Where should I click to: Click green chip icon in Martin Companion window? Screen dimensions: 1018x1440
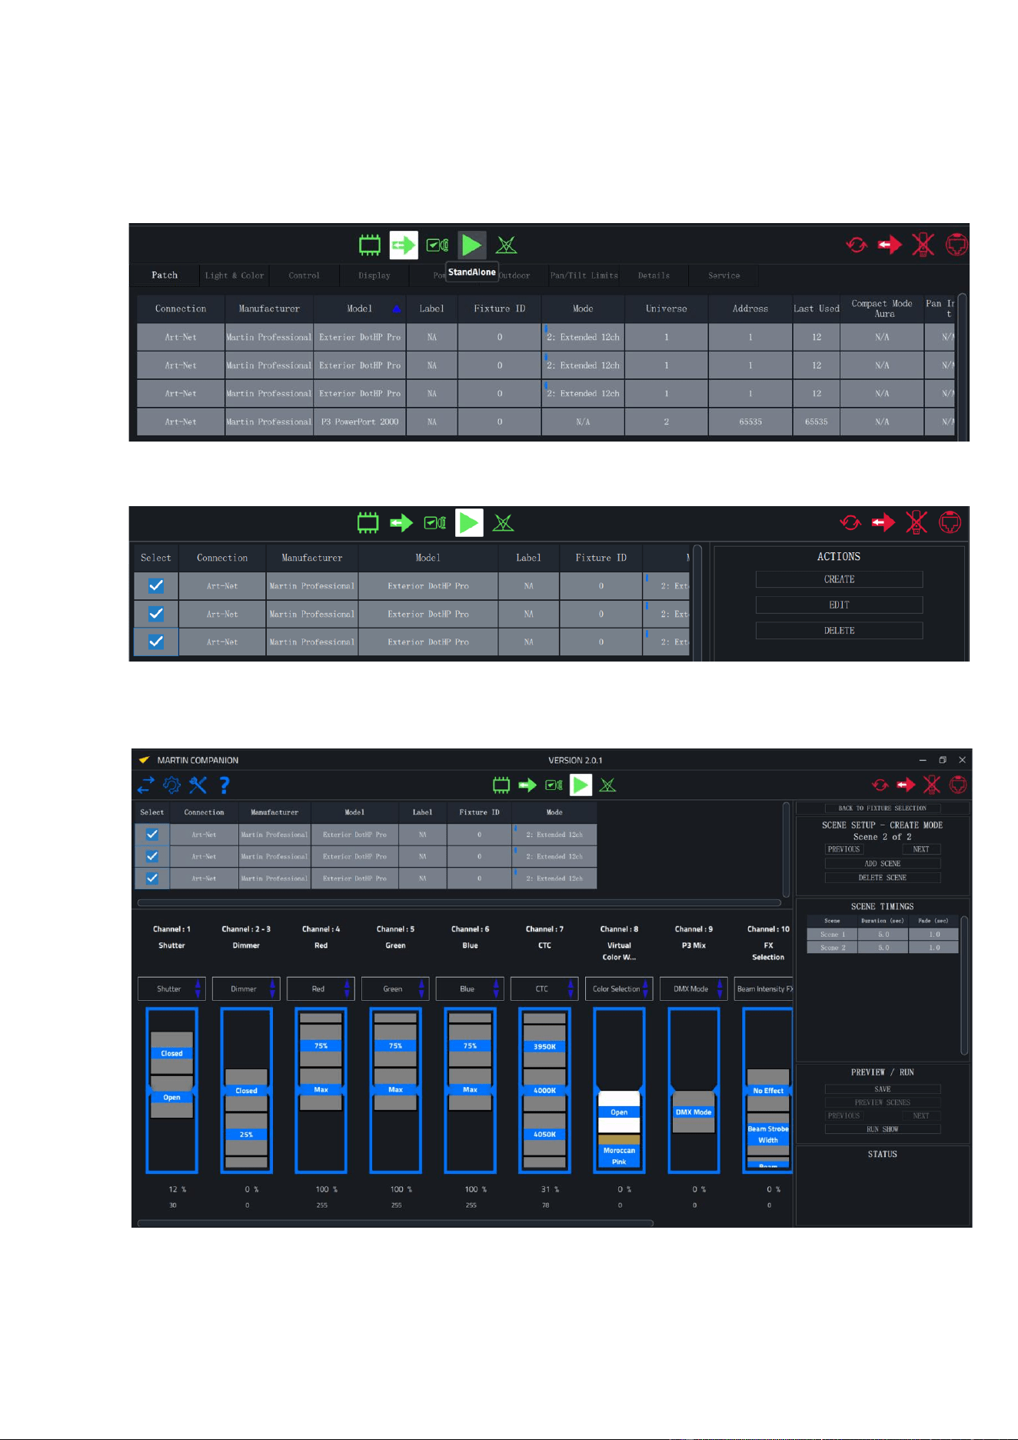(501, 785)
